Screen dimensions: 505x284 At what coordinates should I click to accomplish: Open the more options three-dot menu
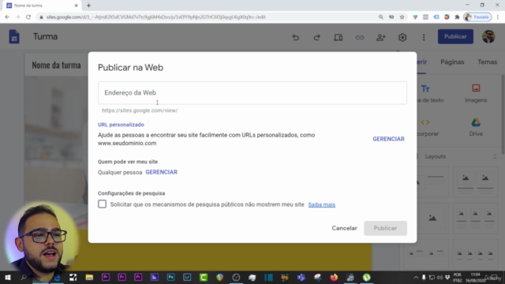pos(424,37)
